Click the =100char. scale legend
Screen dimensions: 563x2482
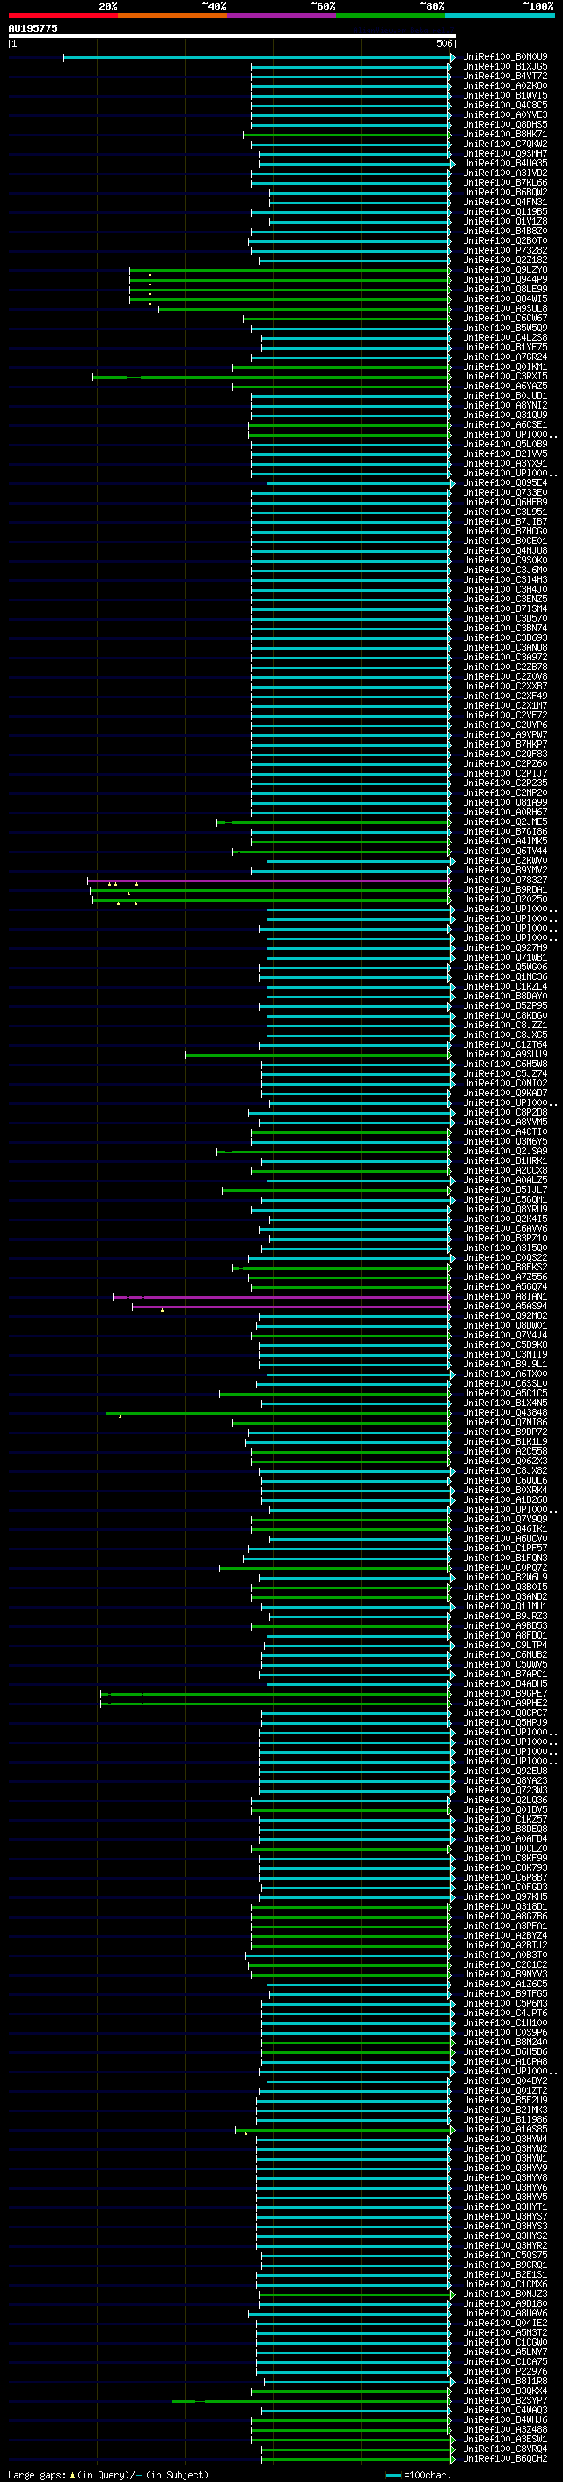pos(419,2474)
